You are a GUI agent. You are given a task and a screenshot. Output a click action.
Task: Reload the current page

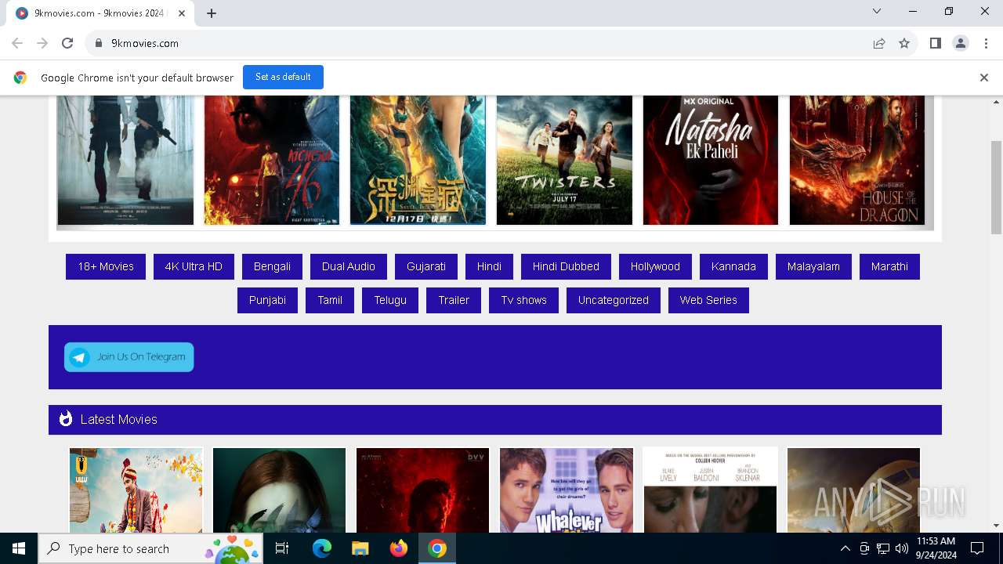(x=67, y=43)
